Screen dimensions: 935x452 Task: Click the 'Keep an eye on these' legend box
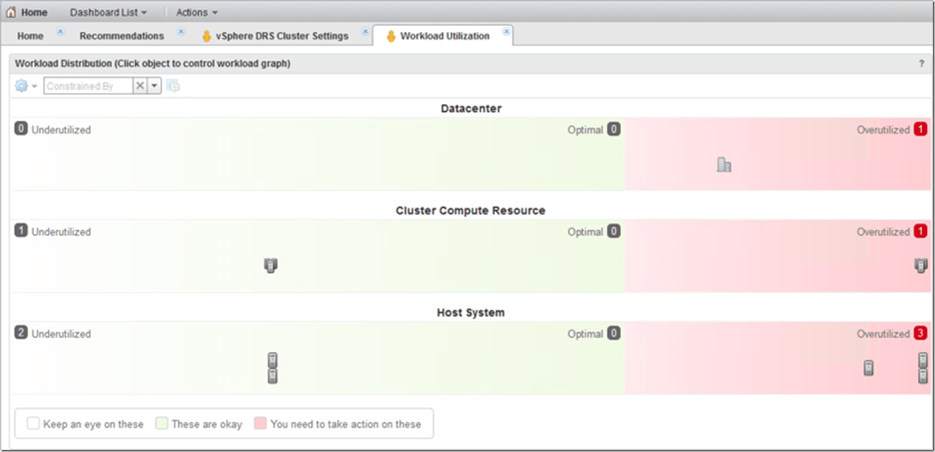33,423
